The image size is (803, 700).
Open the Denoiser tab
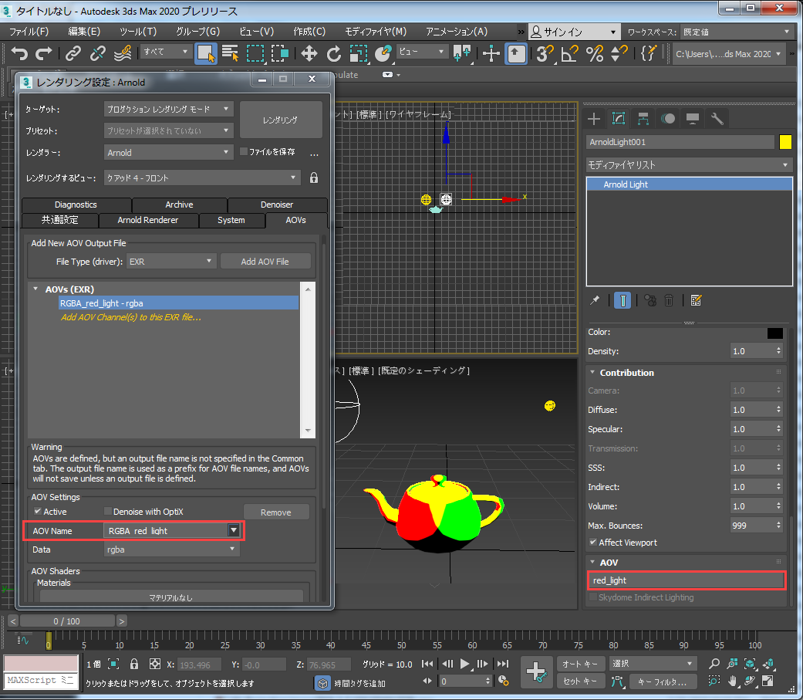click(277, 205)
